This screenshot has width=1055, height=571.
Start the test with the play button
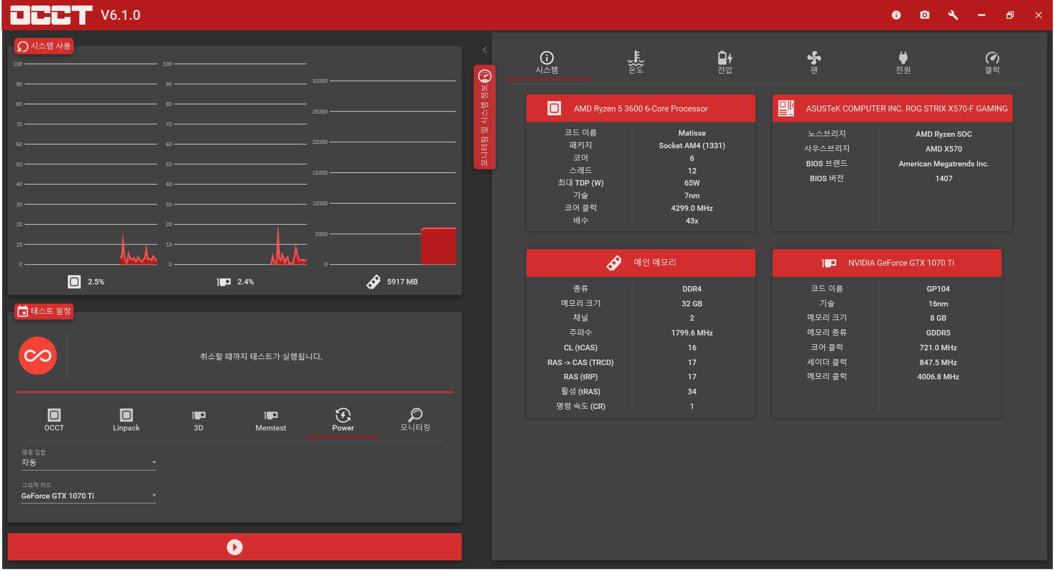click(x=235, y=547)
